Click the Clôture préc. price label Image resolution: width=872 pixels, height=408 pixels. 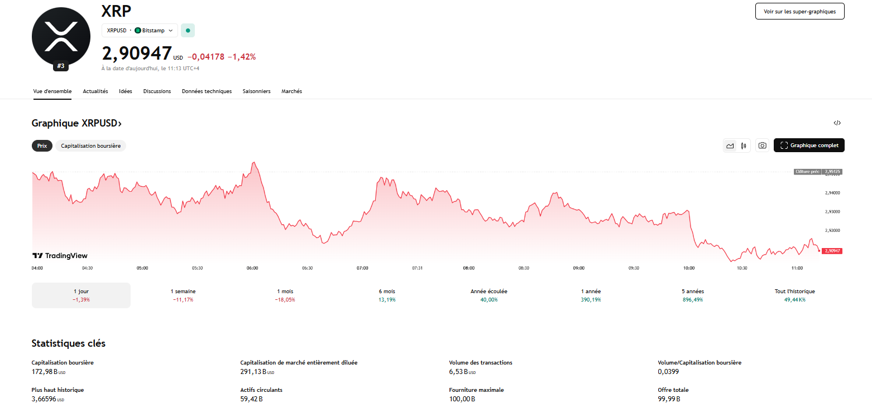click(x=818, y=172)
